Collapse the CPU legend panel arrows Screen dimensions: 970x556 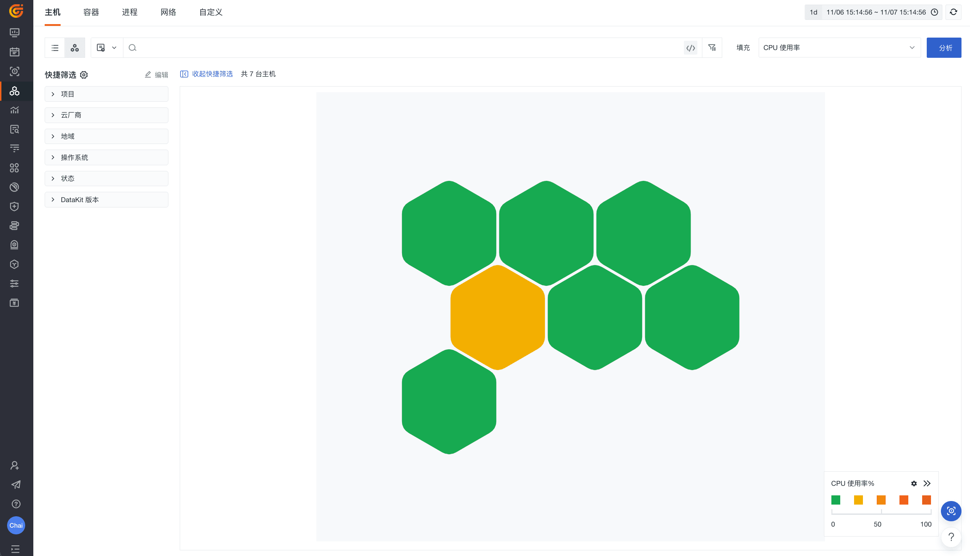(927, 483)
